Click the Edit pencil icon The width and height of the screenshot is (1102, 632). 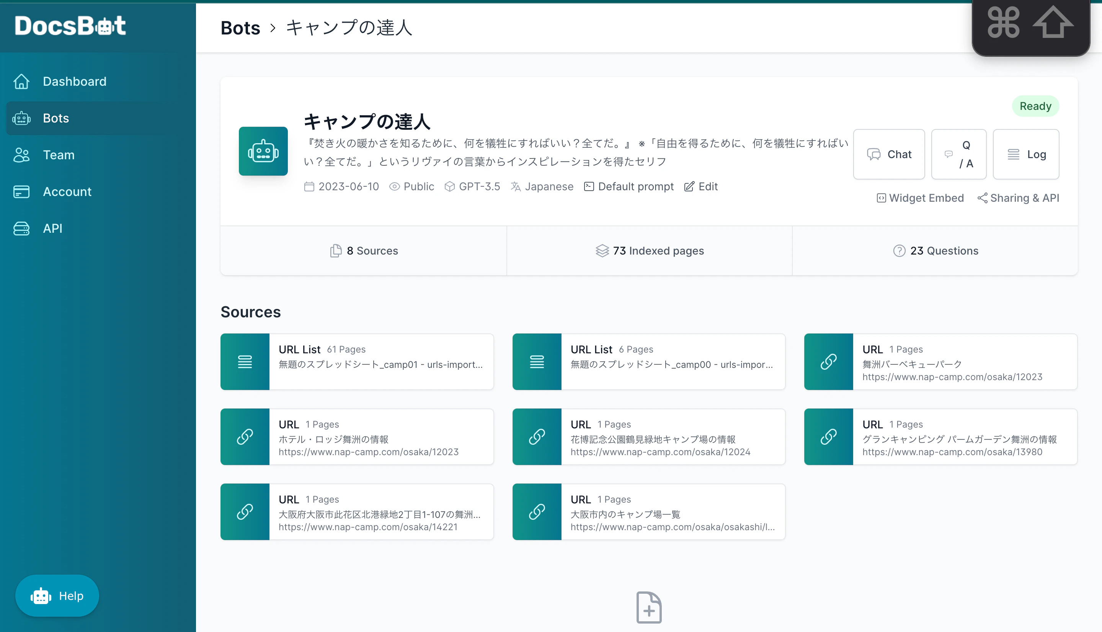(689, 186)
